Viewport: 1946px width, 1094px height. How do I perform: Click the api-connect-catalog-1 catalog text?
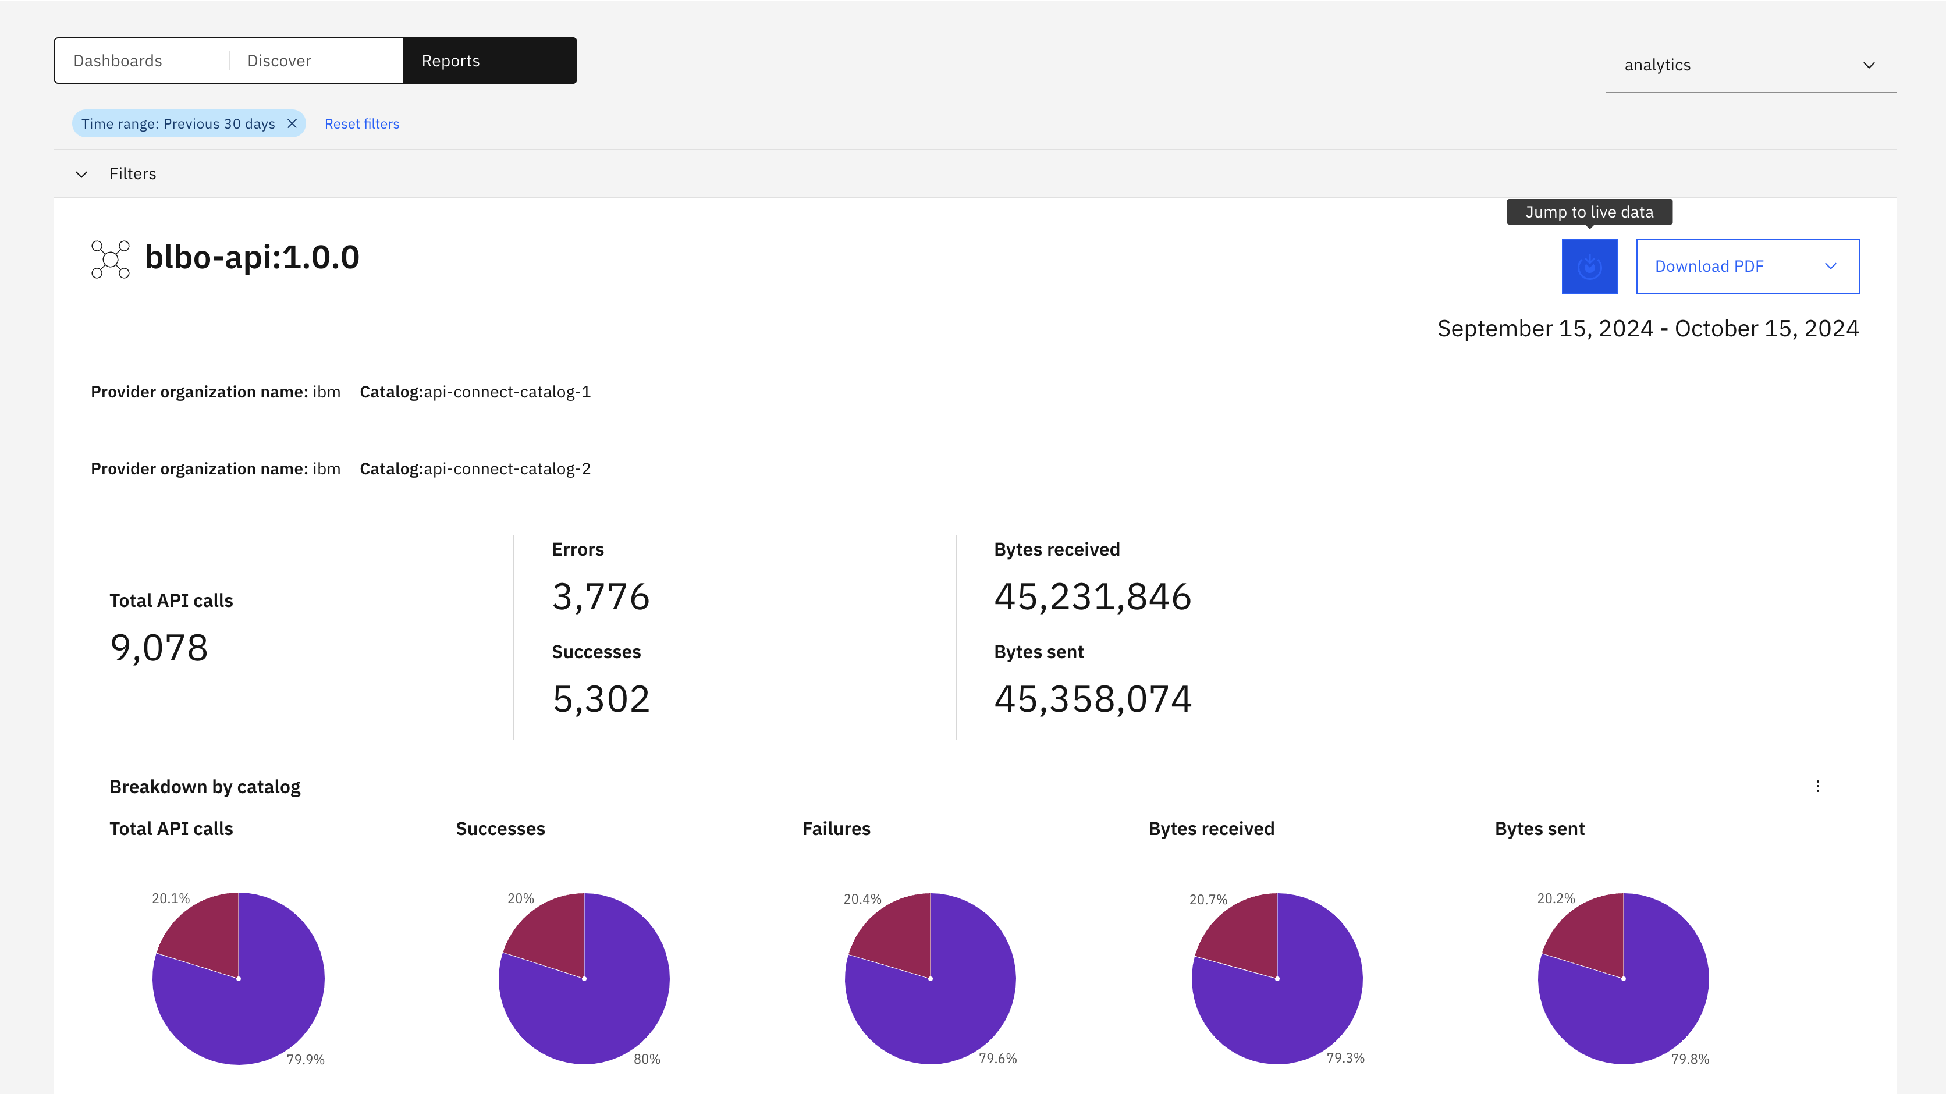click(507, 392)
